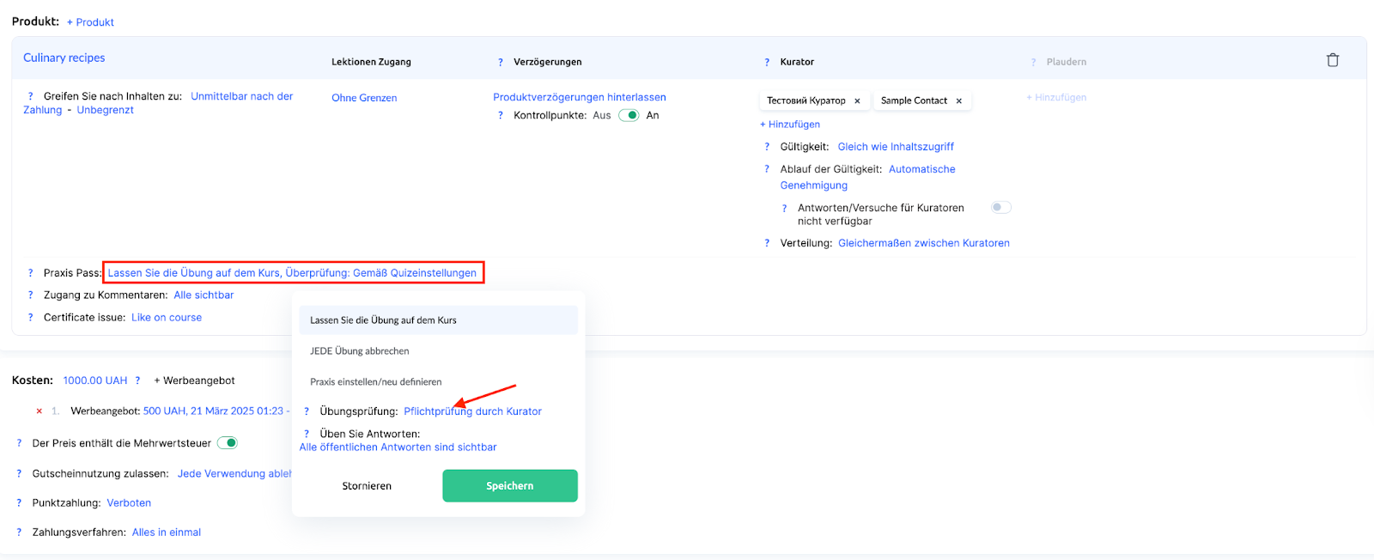Open Übungsprüfung Pflichtprüfung durch Kurator dropdown

pos(472,411)
